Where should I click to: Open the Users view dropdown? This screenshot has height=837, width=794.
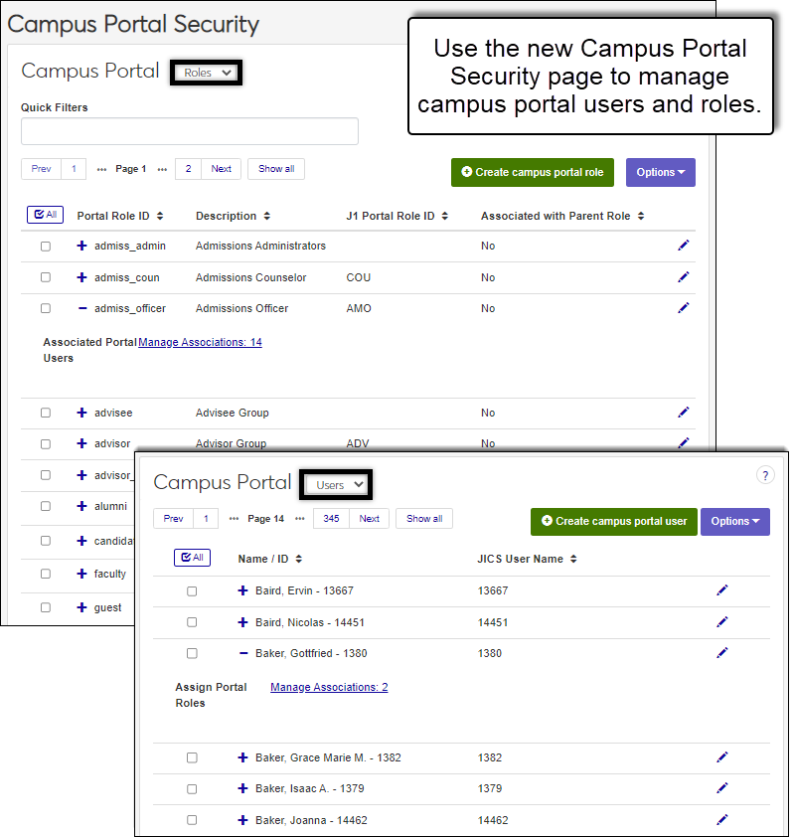pos(339,484)
